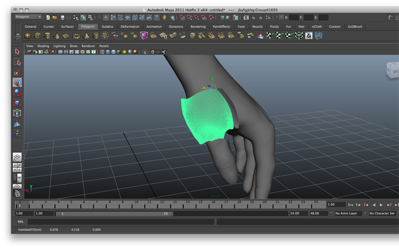
Task: Go to start of playback range
Action: (350, 204)
